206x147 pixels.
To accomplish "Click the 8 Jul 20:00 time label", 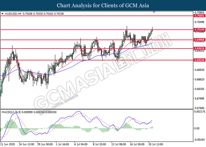I will [x=99, y=144].
